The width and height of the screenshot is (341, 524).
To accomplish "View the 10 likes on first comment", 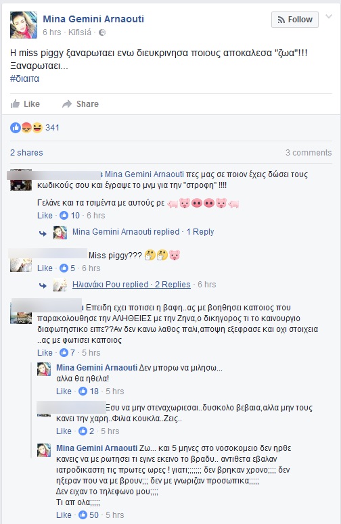I will click(x=70, y=216).
